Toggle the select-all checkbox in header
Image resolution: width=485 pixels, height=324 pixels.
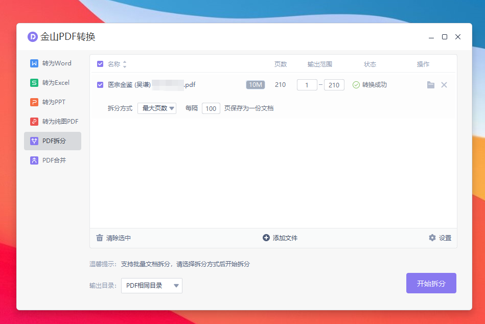click(100, 64)
